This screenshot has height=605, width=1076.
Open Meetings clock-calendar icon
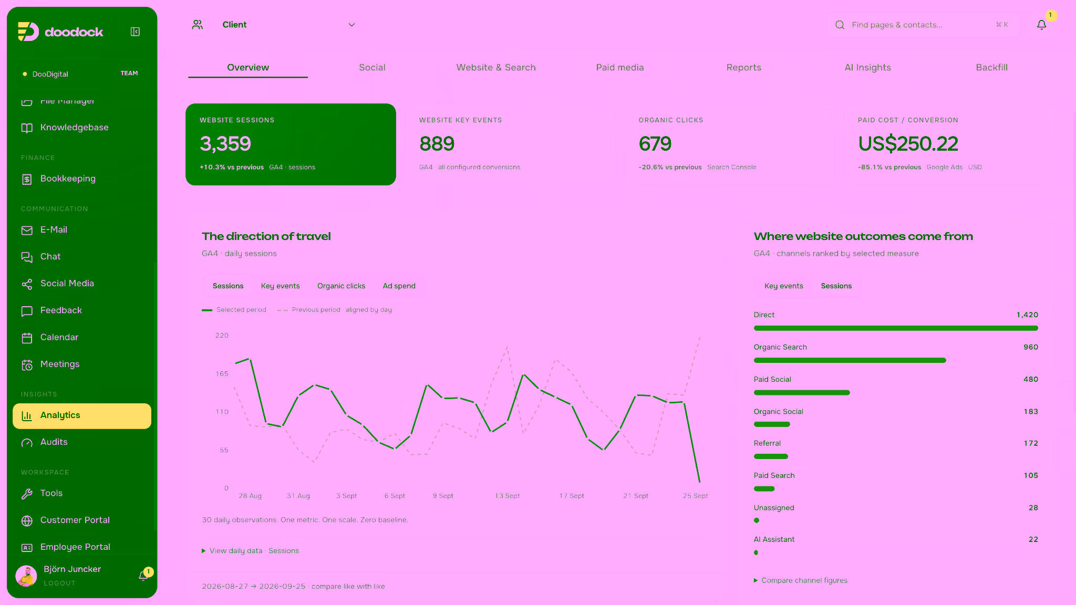(x=27, y=364)
